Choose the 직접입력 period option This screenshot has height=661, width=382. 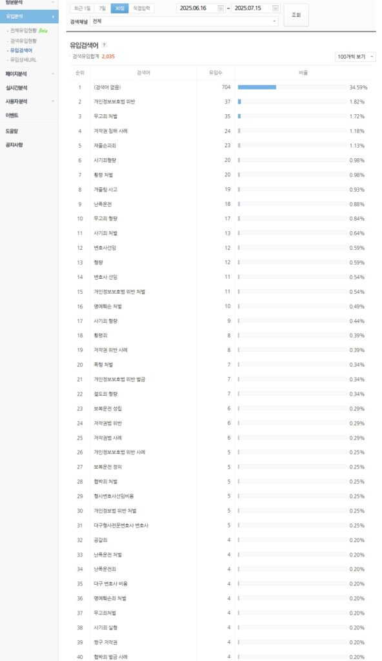coord(141,8)
